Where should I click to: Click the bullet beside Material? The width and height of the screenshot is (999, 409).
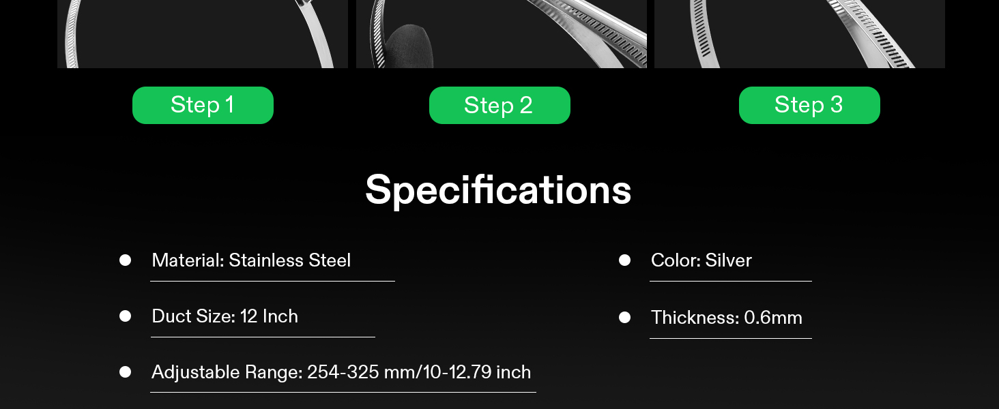[x=125, y=260]
